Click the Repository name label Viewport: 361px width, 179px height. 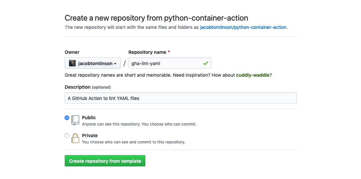147,52
